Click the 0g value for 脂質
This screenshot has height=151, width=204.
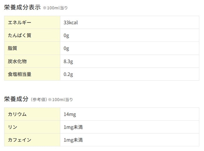pyautogui.click(x=66, y=48)
